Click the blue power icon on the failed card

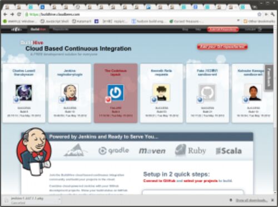116,93
